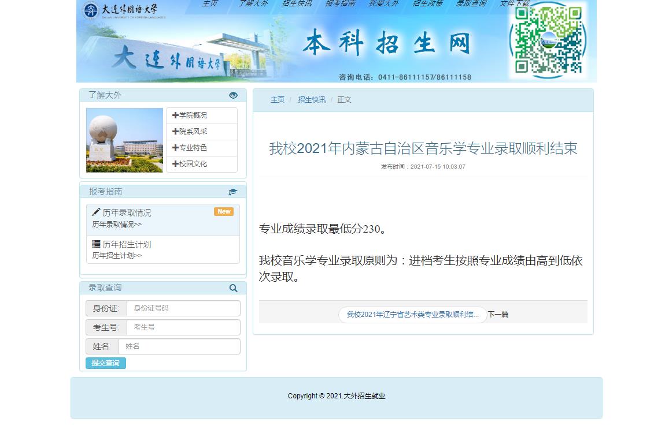Open 我爱大外 in the top navigation bar

[383, 4]
